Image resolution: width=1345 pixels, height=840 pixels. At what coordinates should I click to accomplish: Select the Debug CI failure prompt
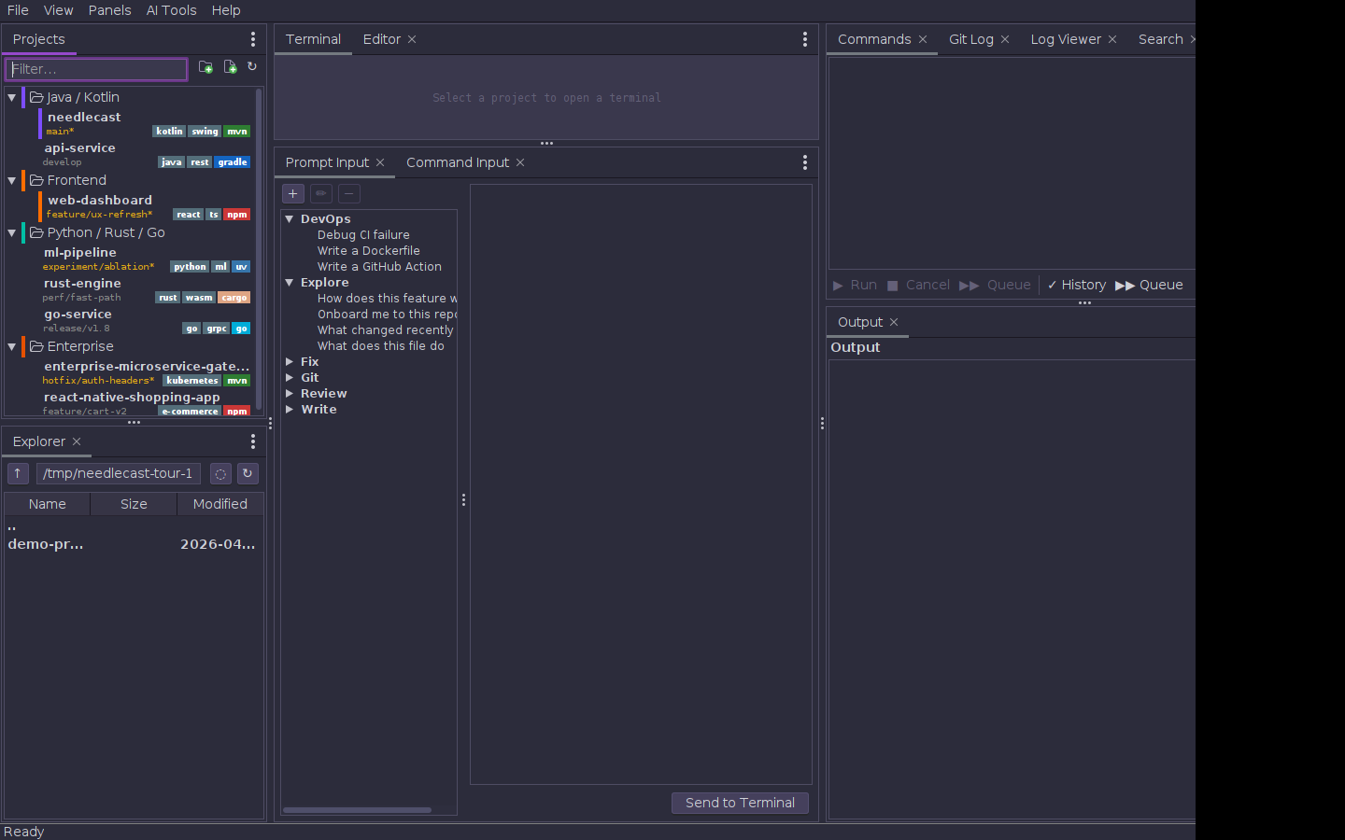(363, 235)
